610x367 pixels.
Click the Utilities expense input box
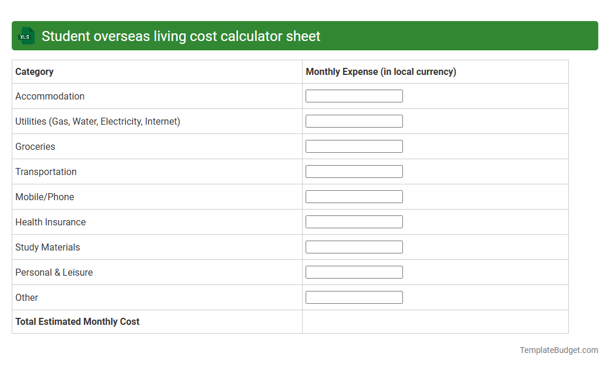click(x=354, y=121)
